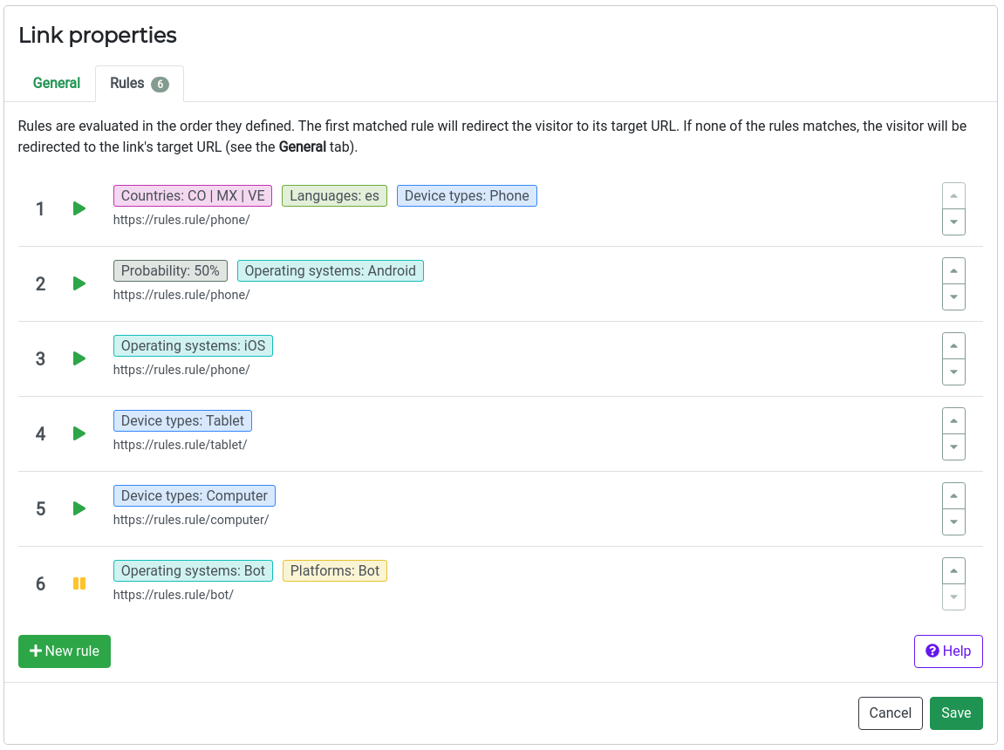Click the Device types: Tablet tag
Image resolution: width=1004 pixels, height=750 pixels.
coord(182,420)
